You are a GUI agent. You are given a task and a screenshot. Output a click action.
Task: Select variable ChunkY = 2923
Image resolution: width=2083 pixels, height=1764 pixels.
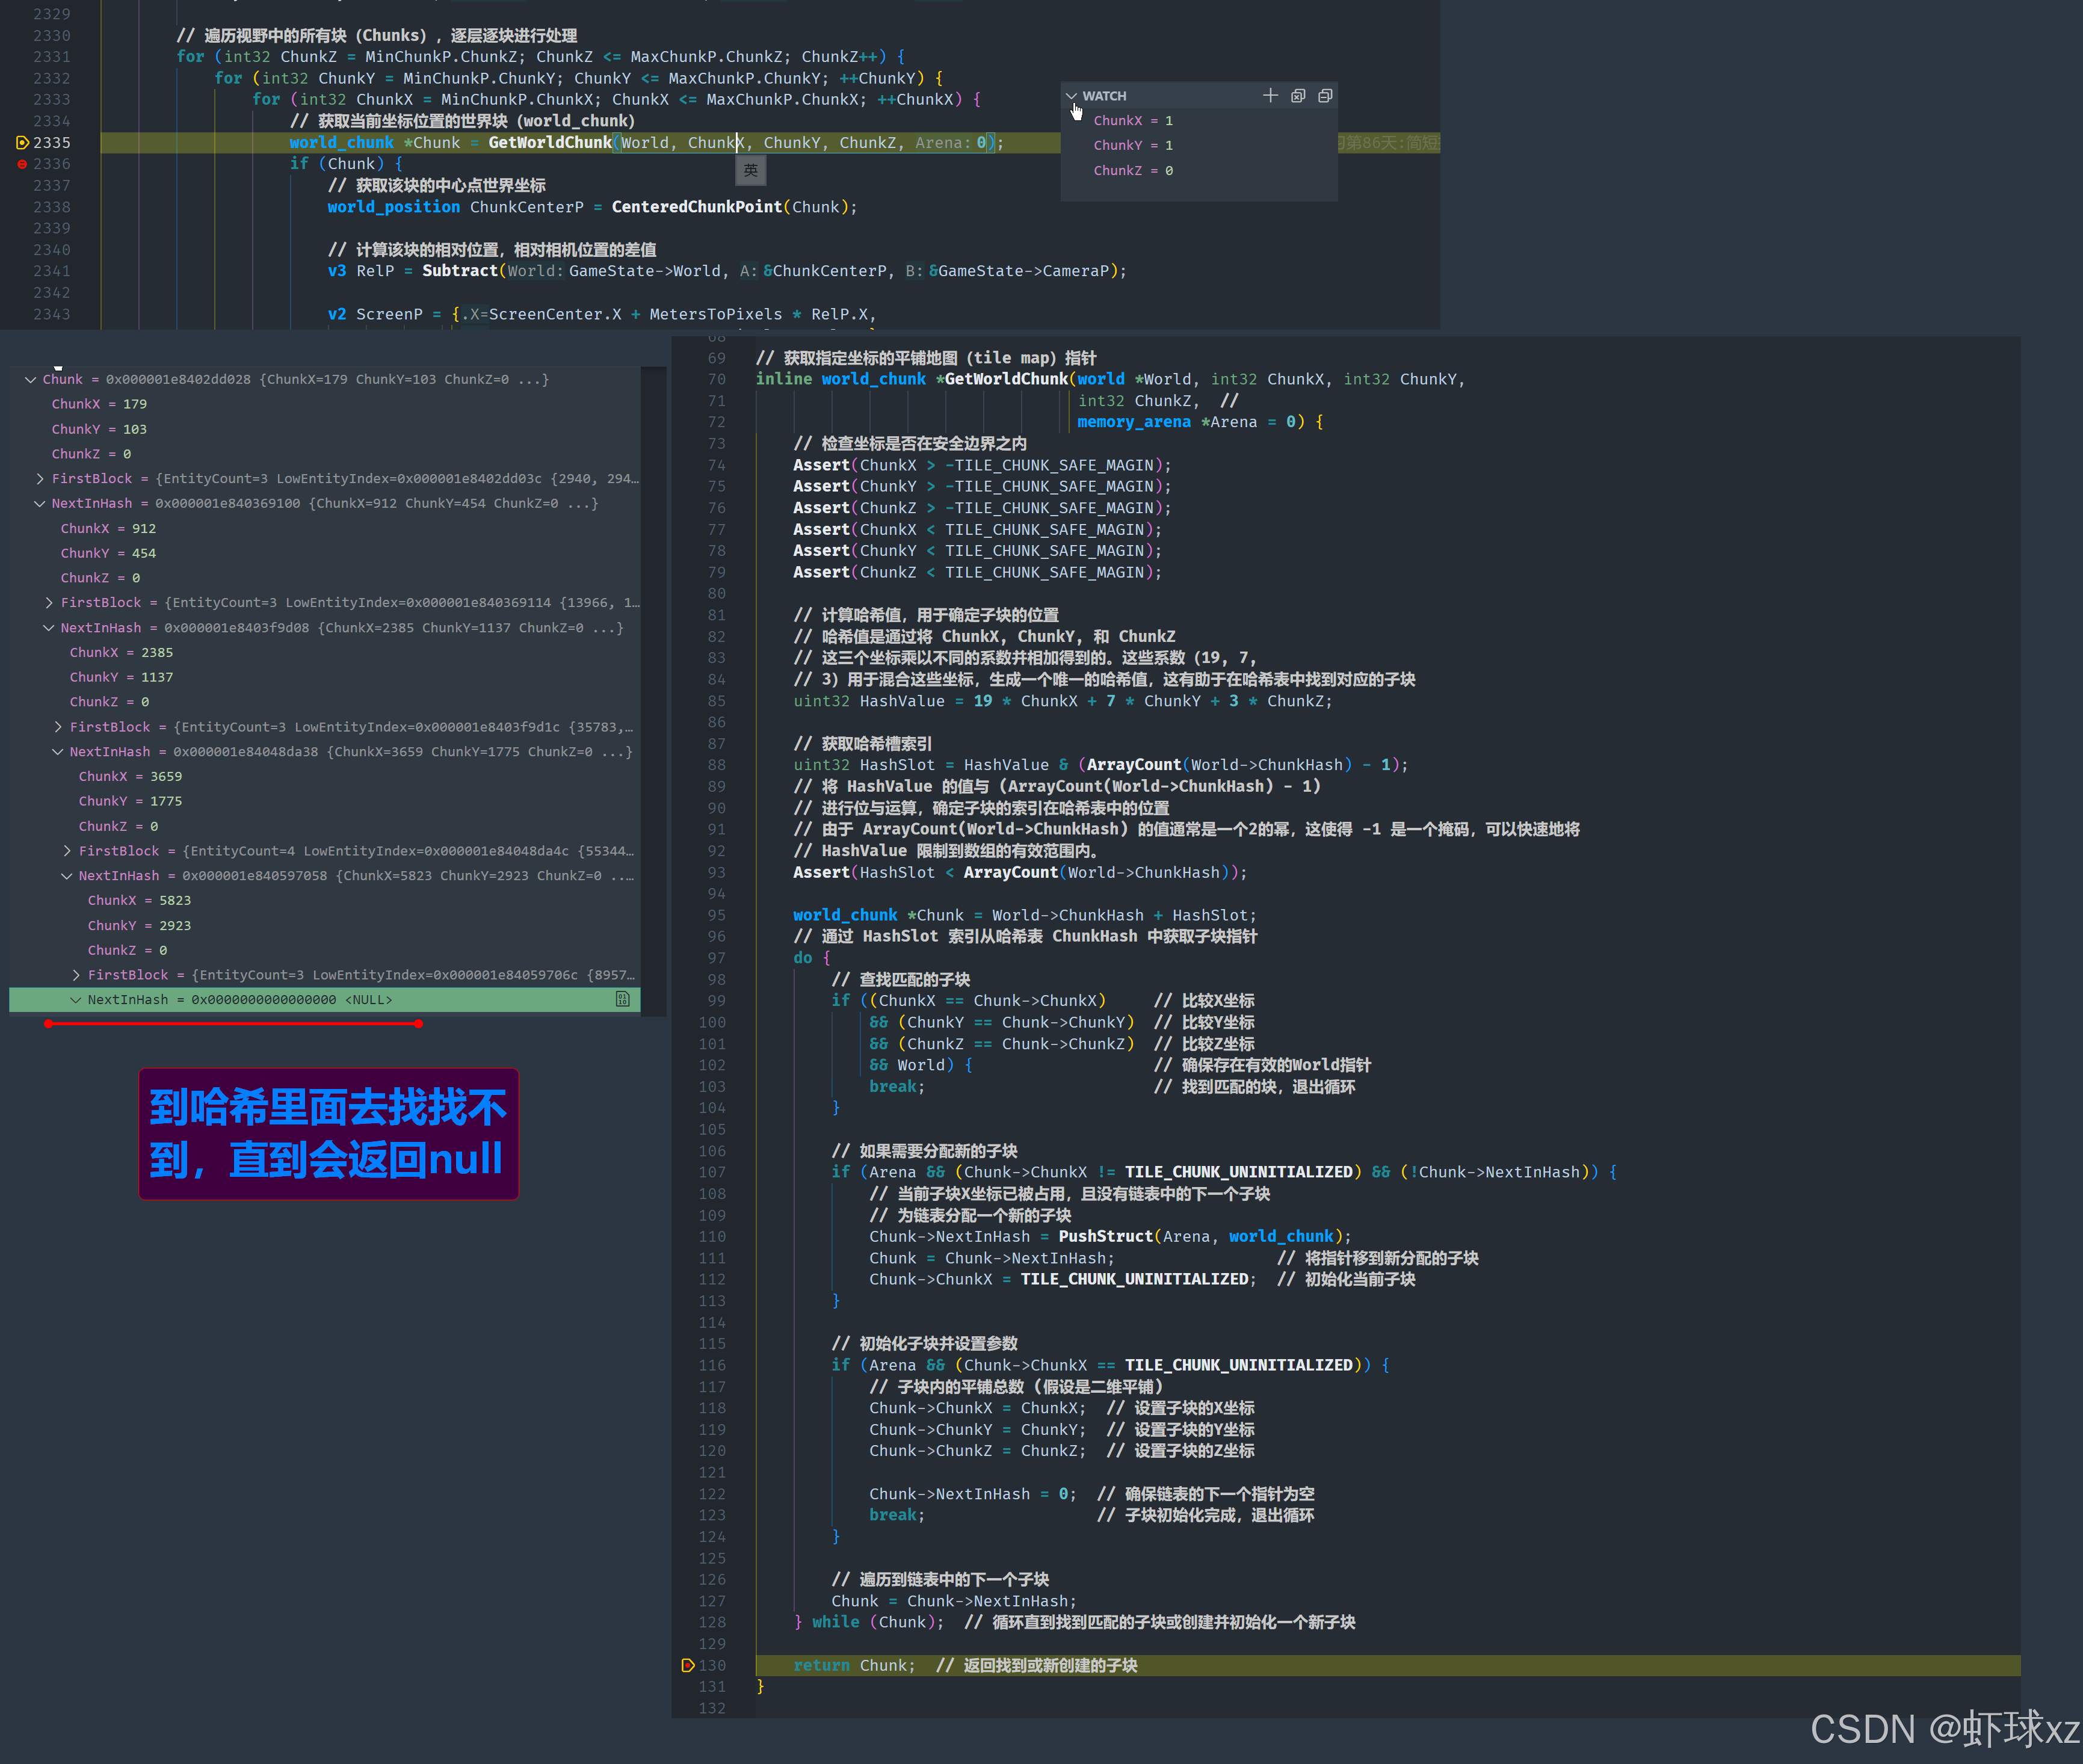(139, 925)
